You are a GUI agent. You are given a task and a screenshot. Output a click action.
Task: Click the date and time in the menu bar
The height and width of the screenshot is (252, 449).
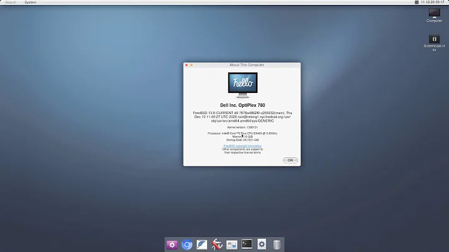click(x=432, y=2)
